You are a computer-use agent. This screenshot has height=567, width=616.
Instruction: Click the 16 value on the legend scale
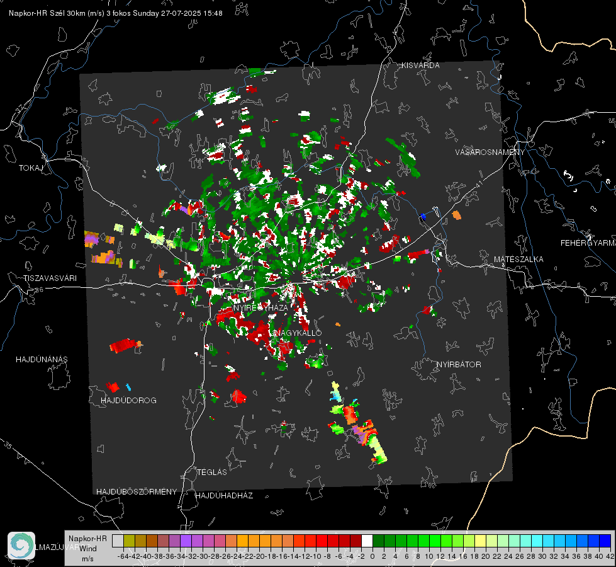(x=462, y=556)
